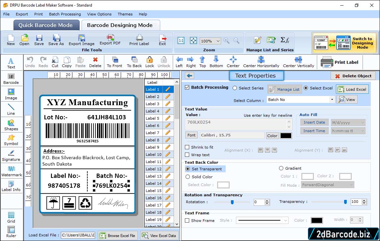The width and height of the screenshot is (380, 241).
Task: Open the Watermark tool
Action: [11, 171]
